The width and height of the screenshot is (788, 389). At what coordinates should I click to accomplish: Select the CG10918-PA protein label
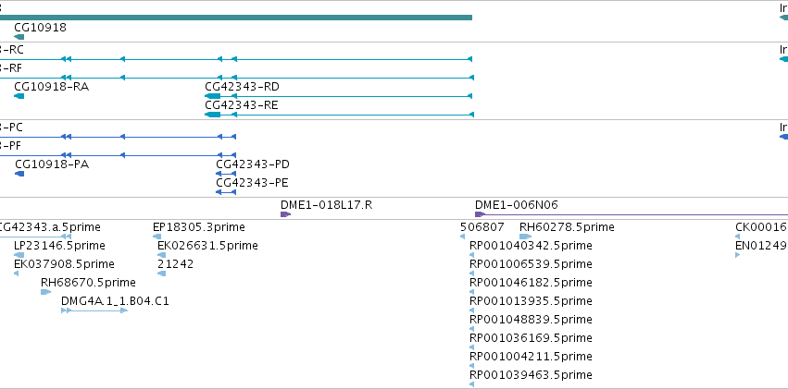52,164
